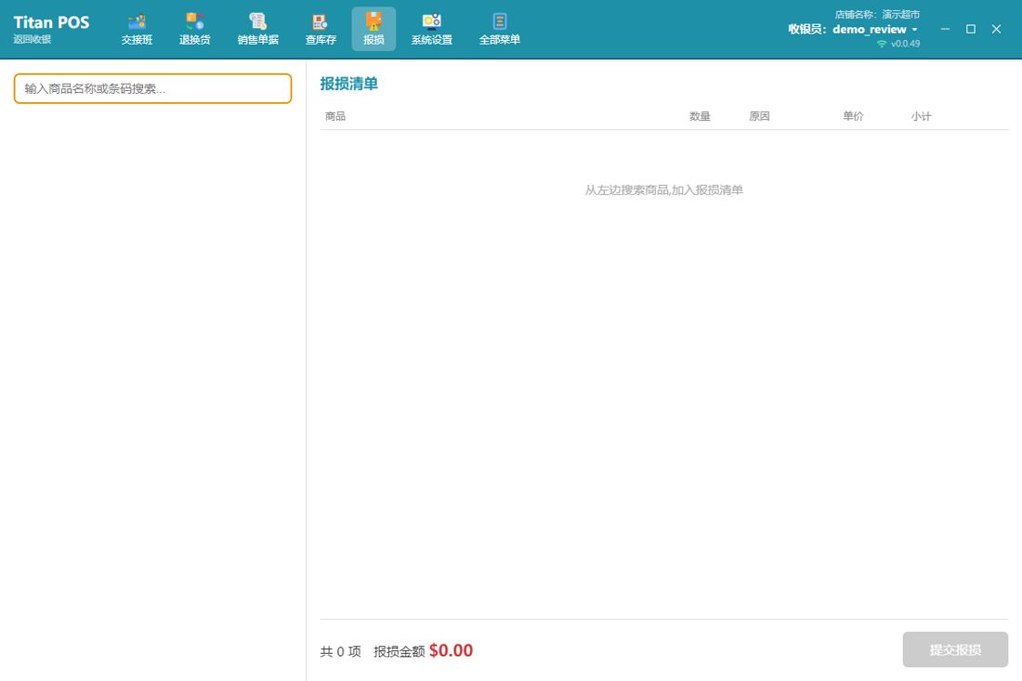Click the 小计 column header
This screenshot has height=681, width=1022.
[x=921, y=116]
